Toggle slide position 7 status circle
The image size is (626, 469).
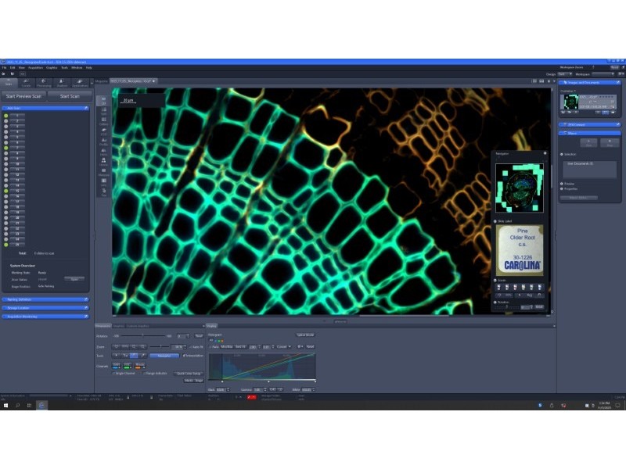pos(6,148)
